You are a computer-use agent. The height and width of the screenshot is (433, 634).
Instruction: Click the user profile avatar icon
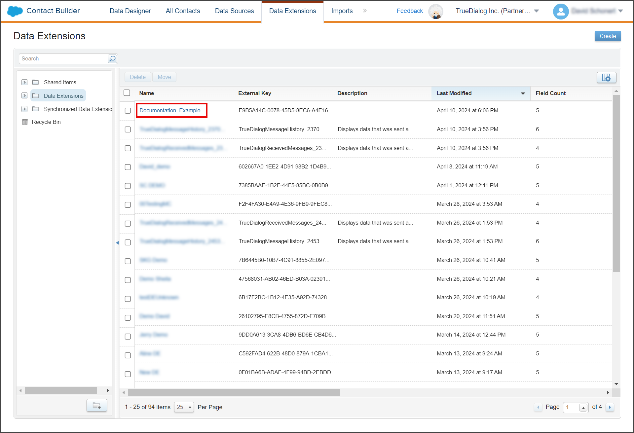point(561,12)
